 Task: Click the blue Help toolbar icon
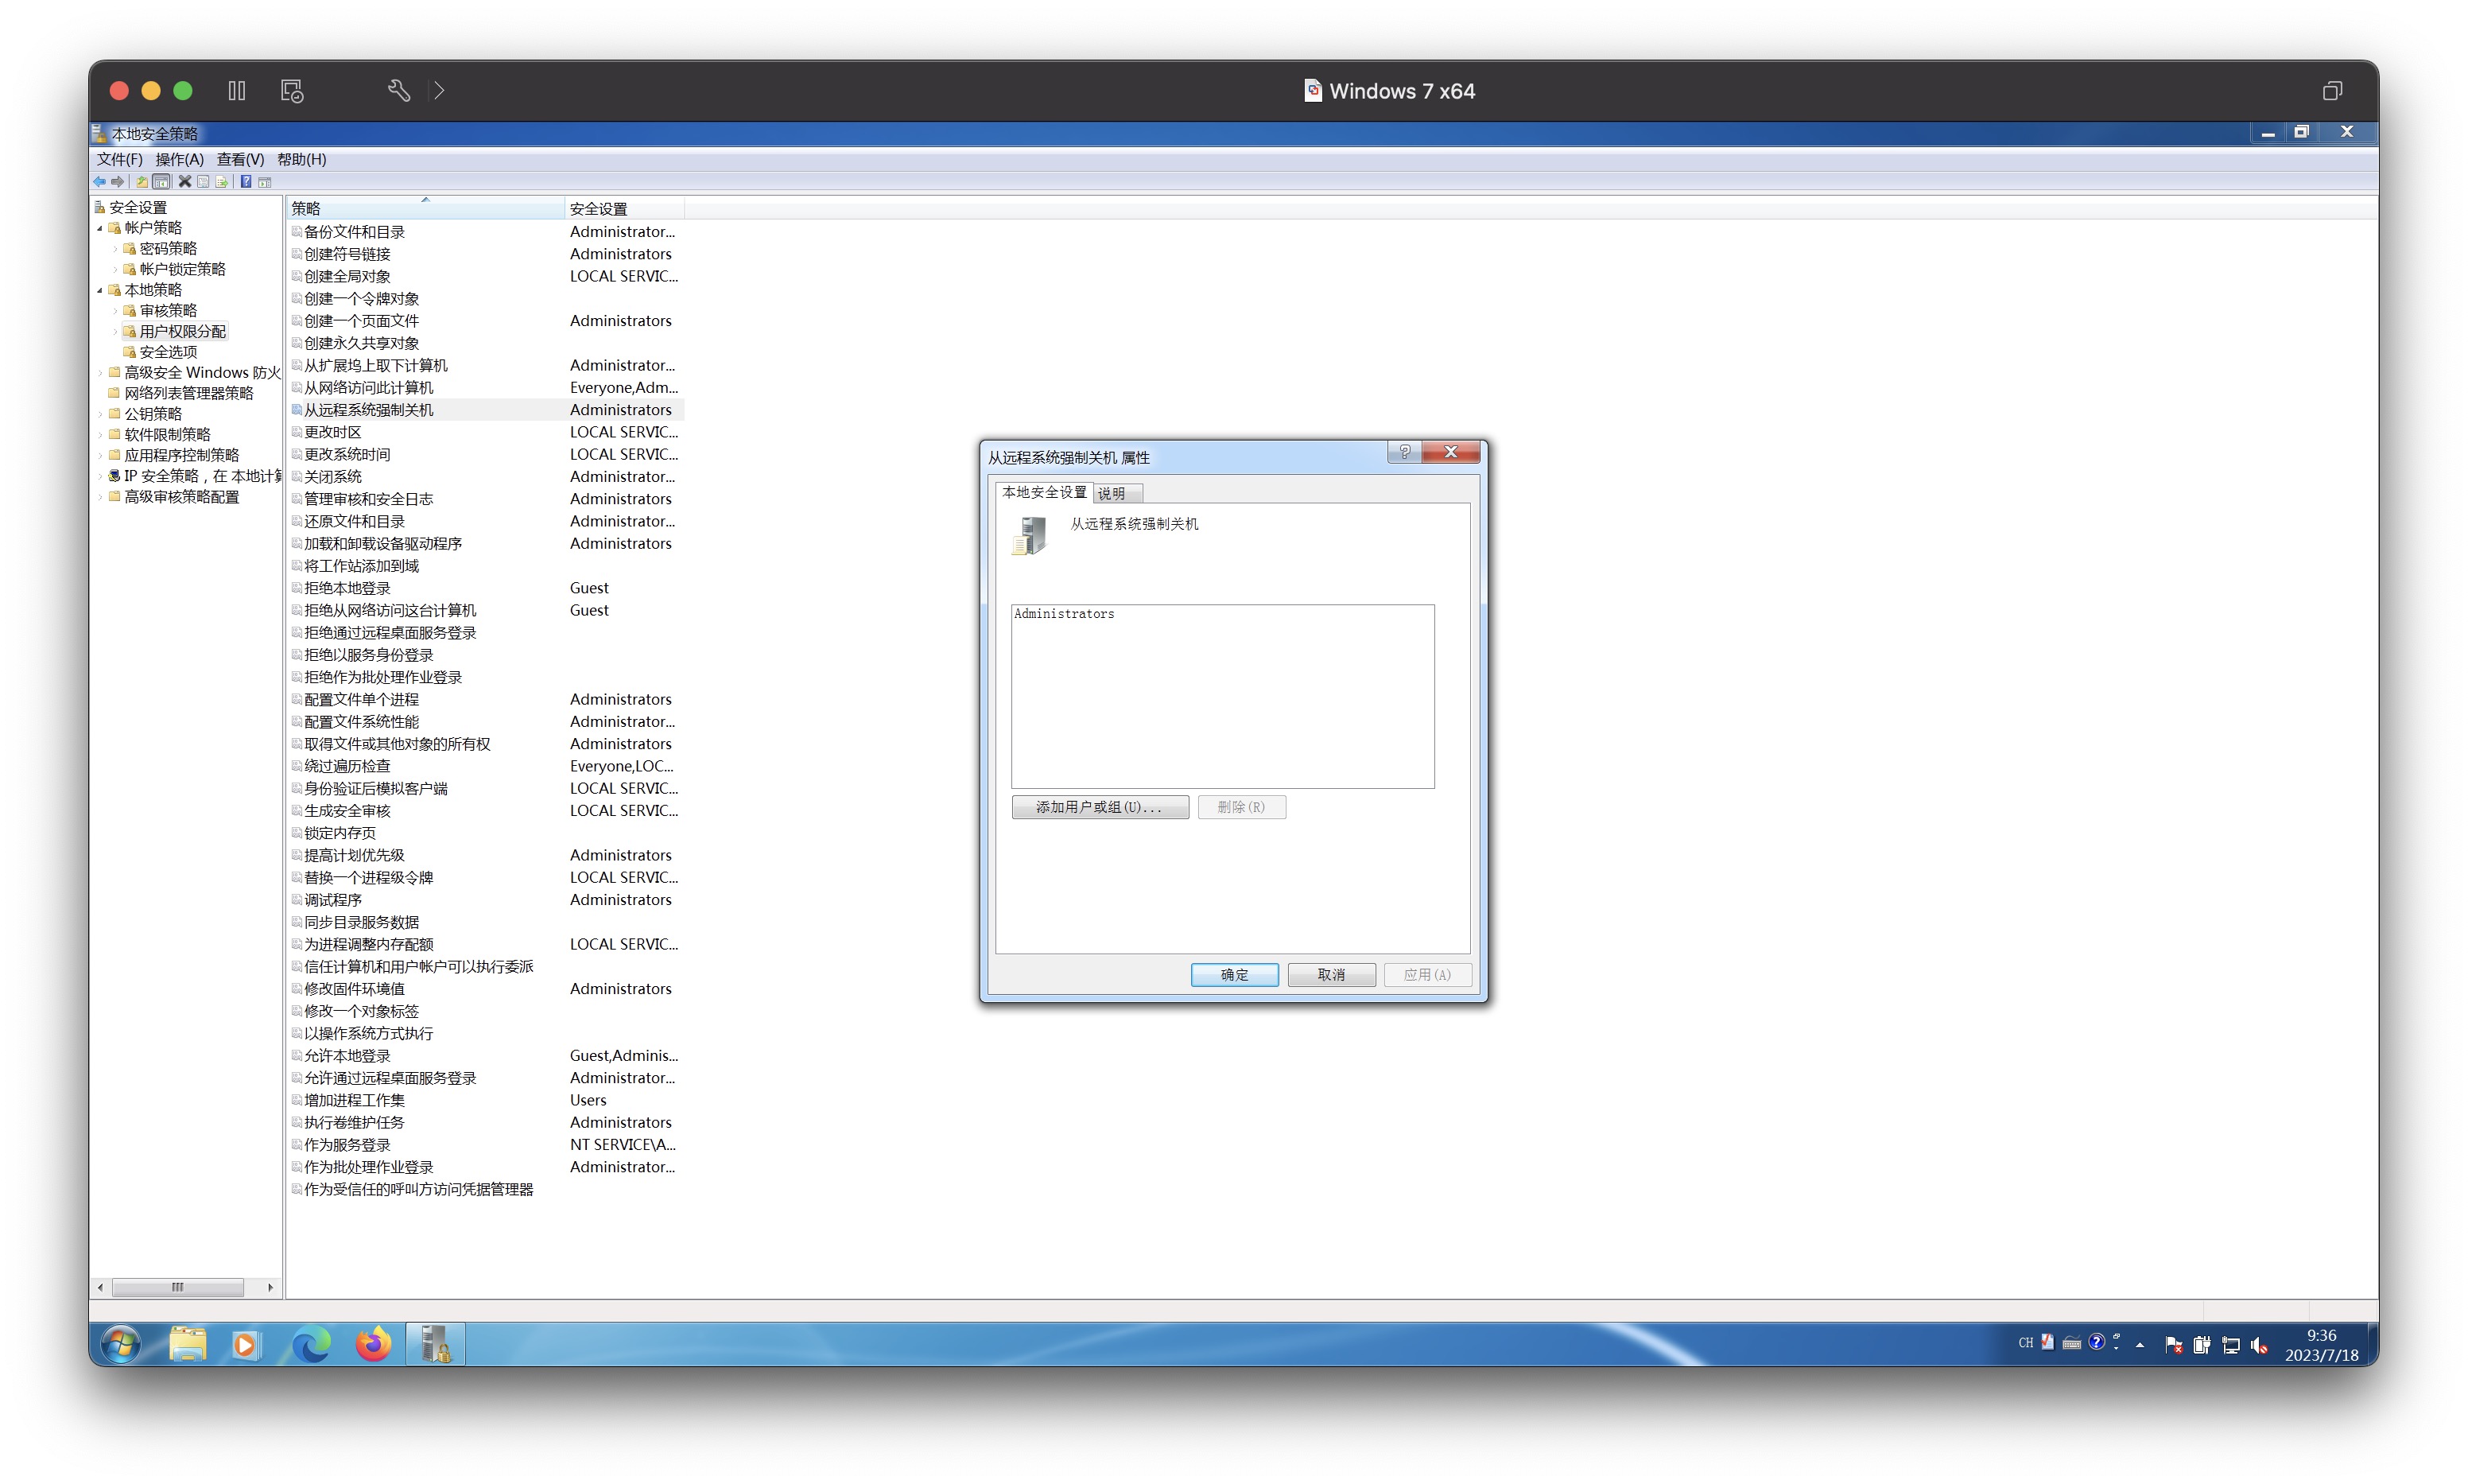tap(246, 182)
